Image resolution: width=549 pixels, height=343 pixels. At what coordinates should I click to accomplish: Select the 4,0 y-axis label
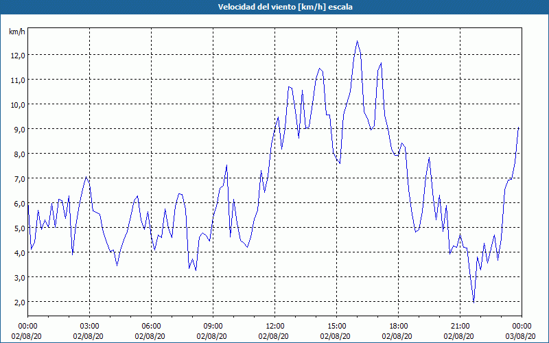pyautogui.click(x=19, y=252)
